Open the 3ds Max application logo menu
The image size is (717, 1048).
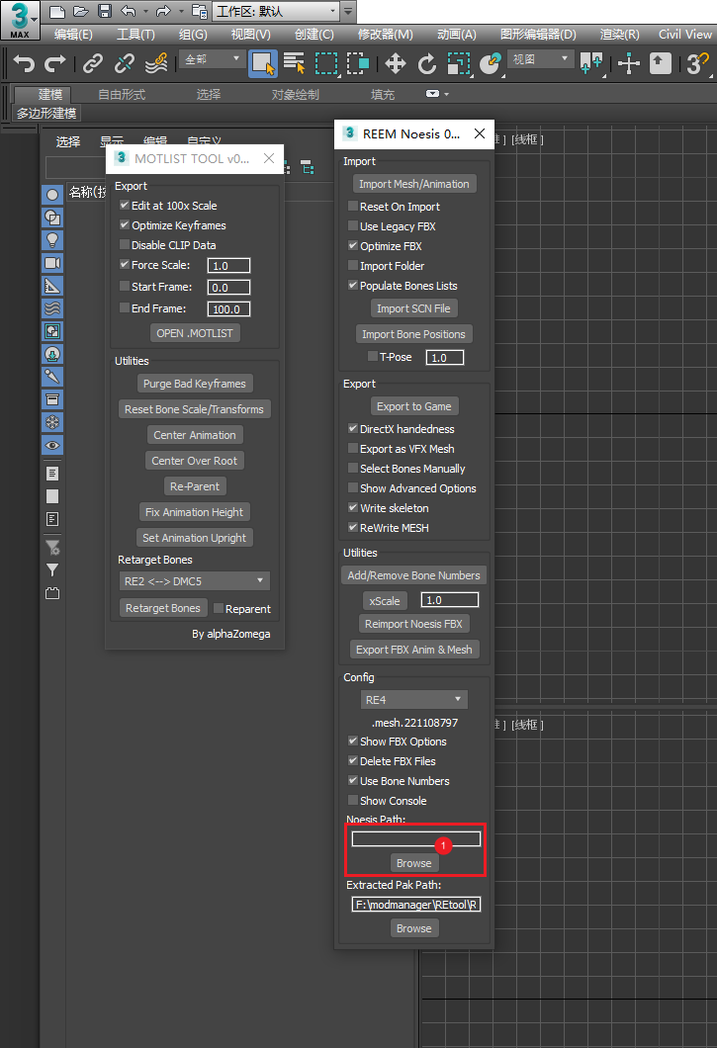(x=20, y=20)
